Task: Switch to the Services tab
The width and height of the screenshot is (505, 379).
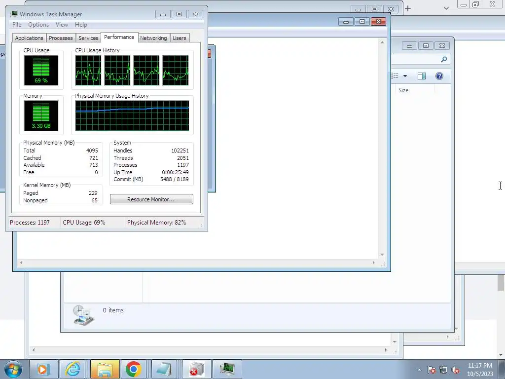Action: pos(88,38)
